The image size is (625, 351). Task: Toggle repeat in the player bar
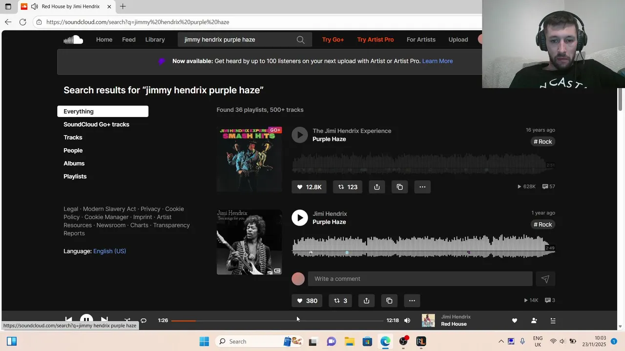tap(144, 320)
